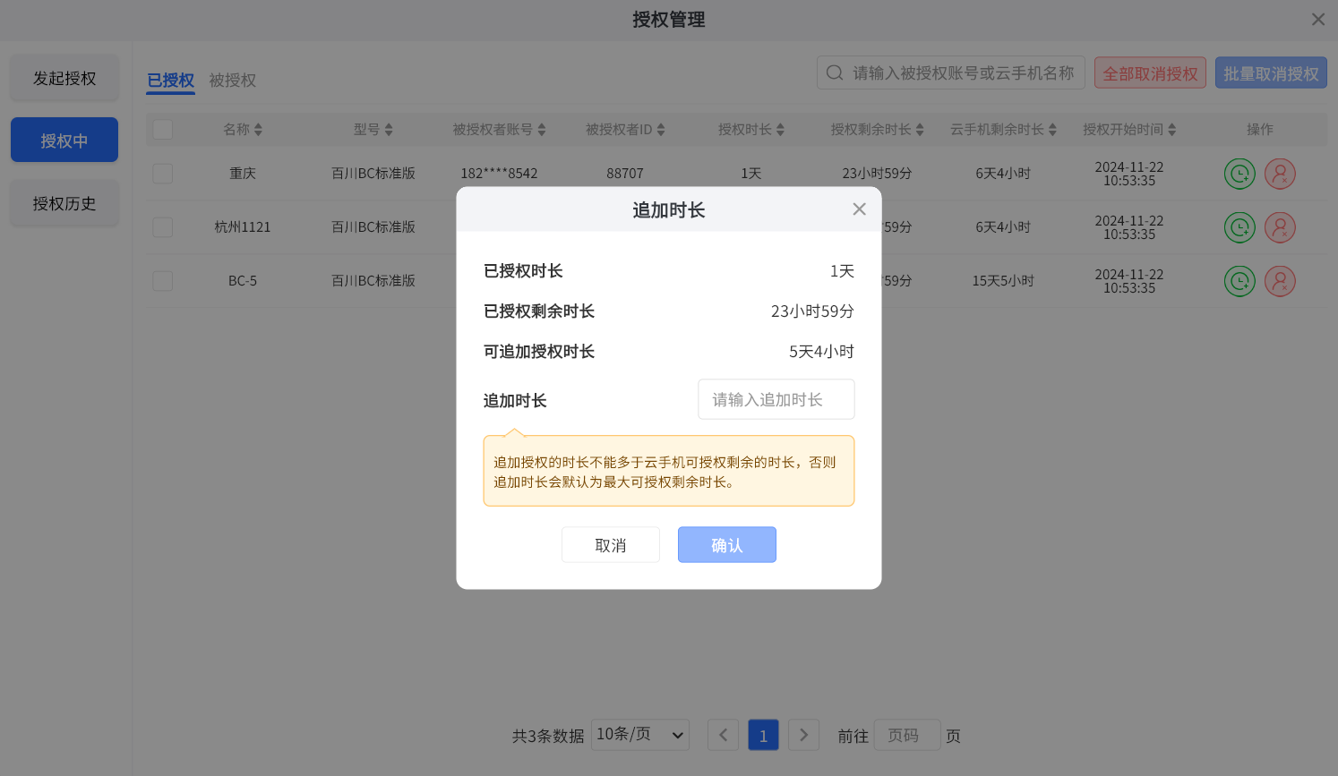
Task: Select the 授权历史 sidebar item
Action: pyautogui.click(x=64, y=203)
